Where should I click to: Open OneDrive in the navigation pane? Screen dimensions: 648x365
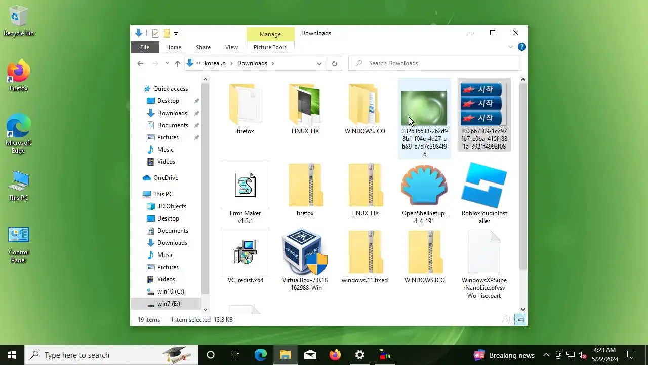166,178
